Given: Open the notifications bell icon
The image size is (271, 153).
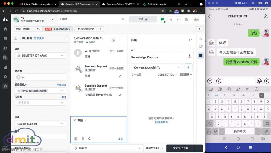Looking at the screenshot, I should (179, 19).
